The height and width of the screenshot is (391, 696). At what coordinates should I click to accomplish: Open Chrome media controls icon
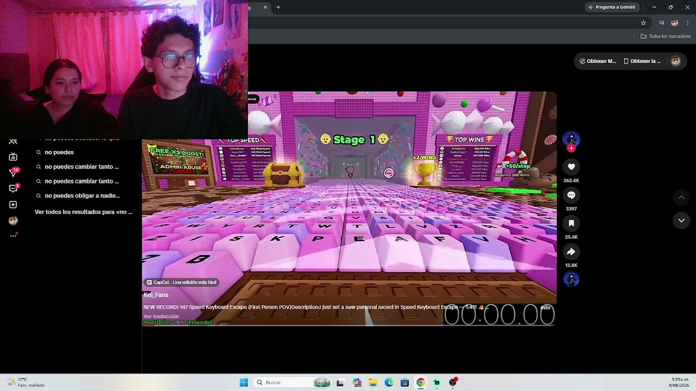(661, 23)
